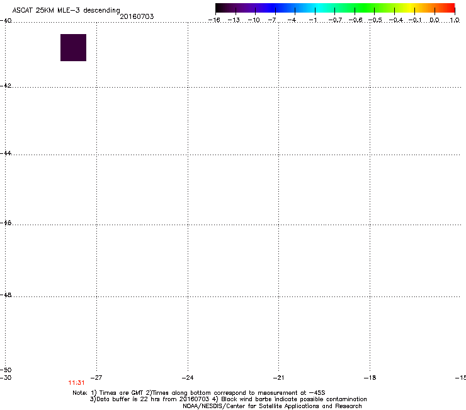Click the -0.5 color scale label
466x410 pixels.
tap(375, 20)
